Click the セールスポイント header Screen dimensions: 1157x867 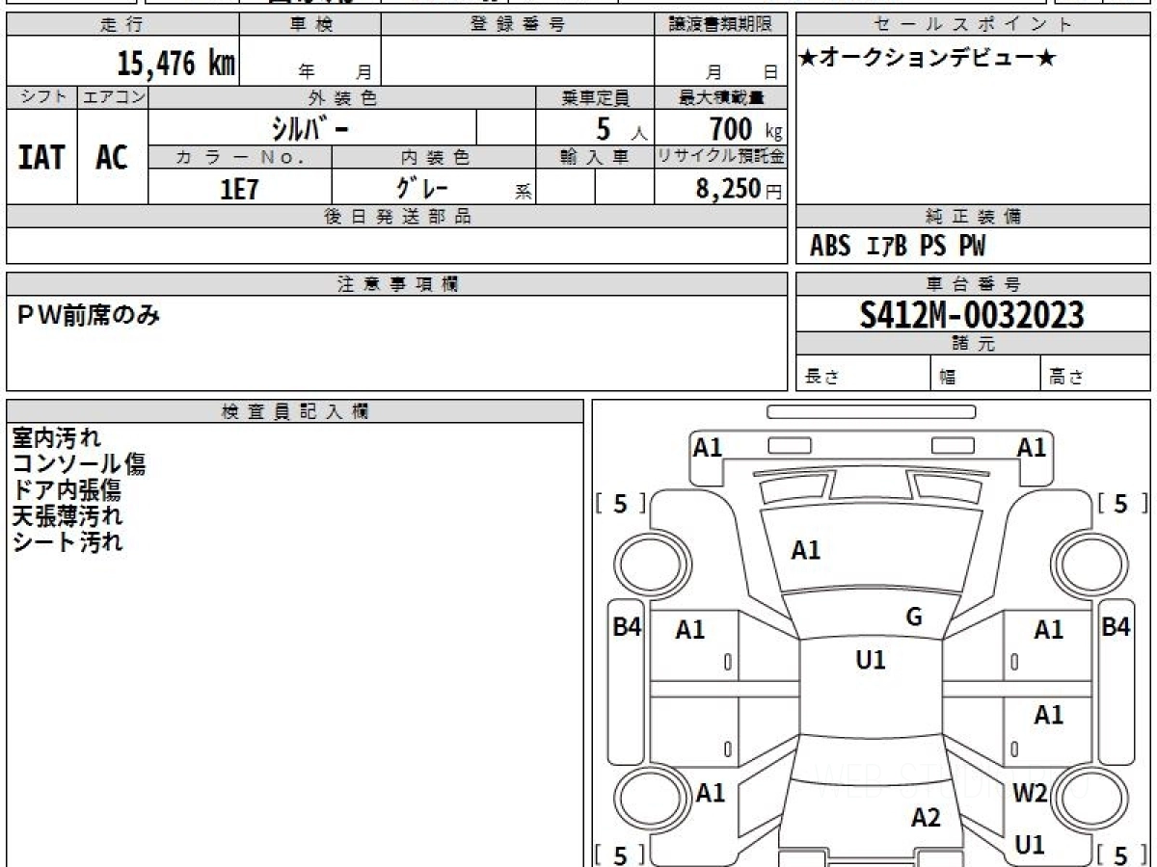coord(973,25)
